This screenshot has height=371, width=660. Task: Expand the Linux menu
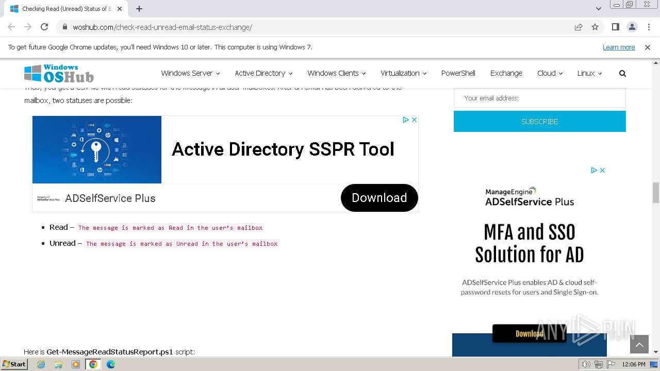tap(589, 73)
